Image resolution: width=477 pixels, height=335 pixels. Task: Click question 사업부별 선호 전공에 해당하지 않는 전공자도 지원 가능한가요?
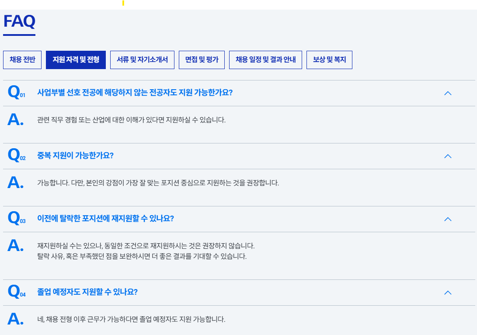tap(135, 93)
